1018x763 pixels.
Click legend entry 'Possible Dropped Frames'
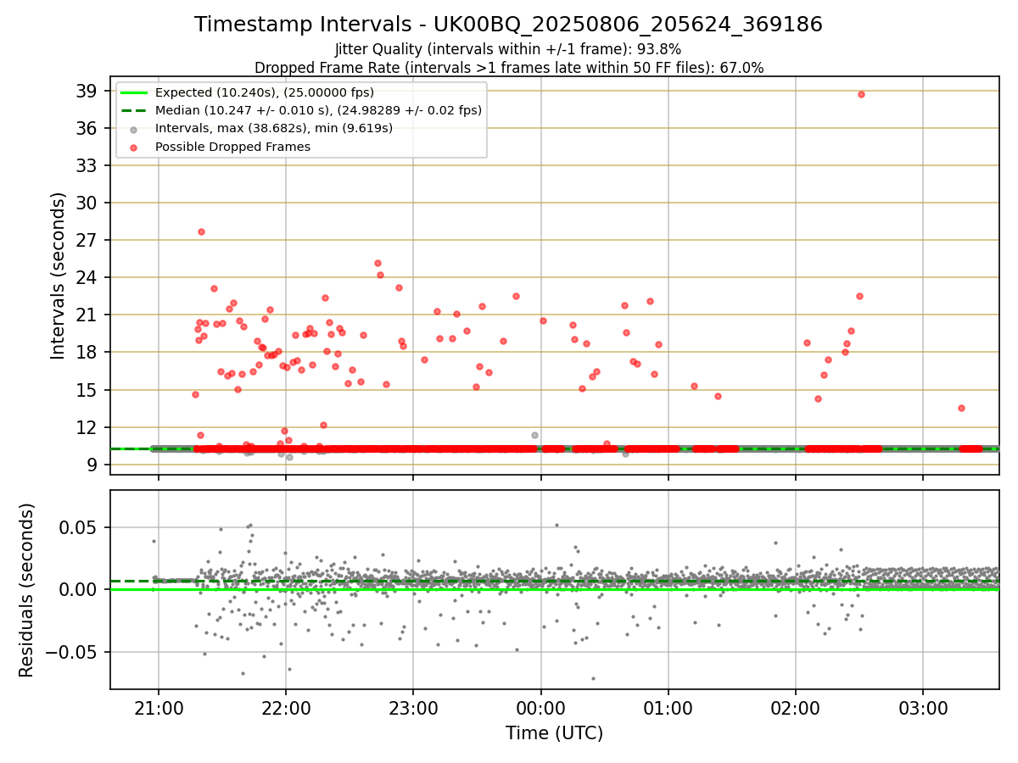232,147
